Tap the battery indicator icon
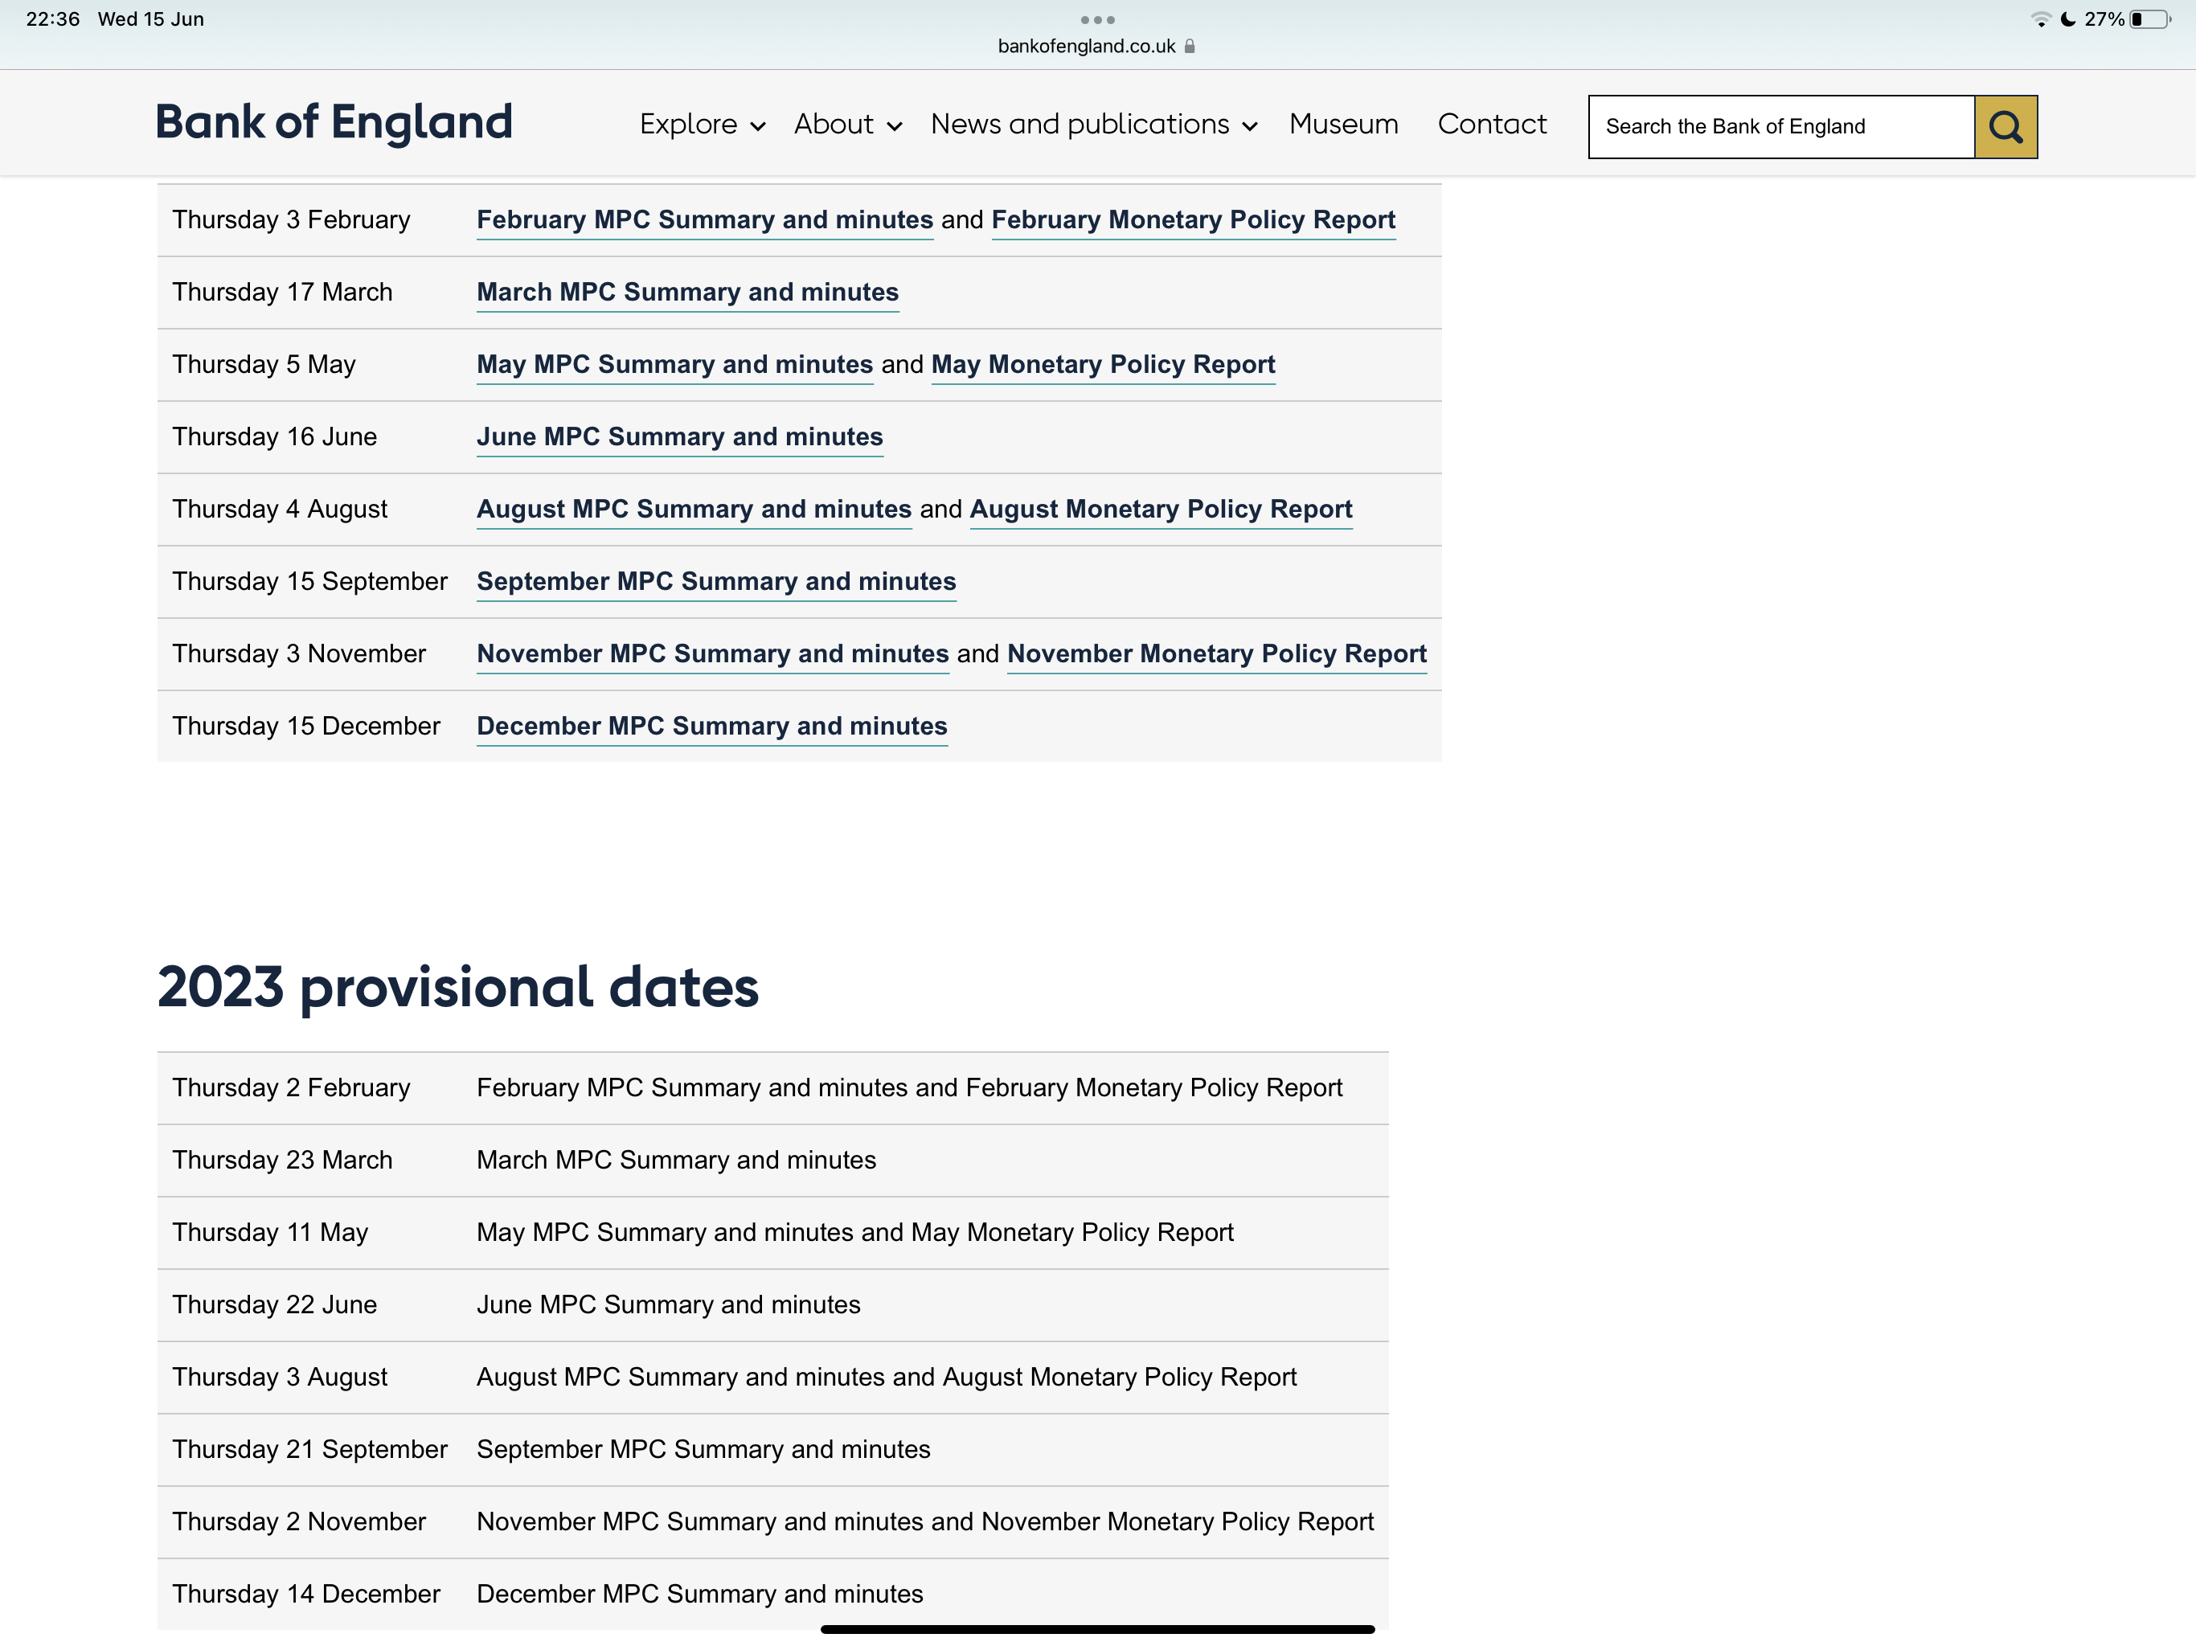 click(x=2150, y=18)
